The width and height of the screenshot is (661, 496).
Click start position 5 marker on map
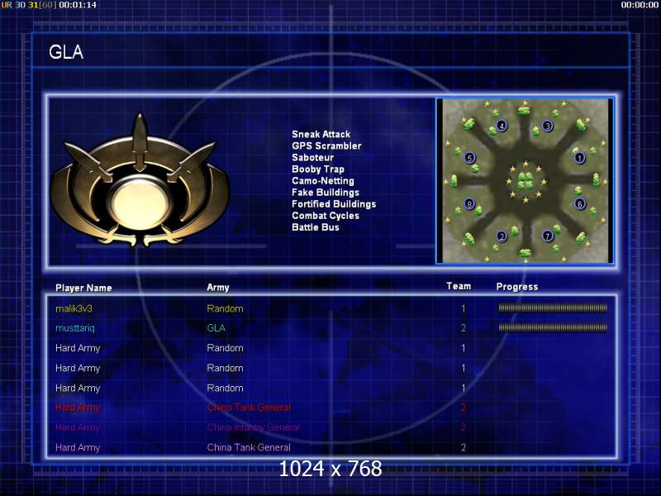(x=469, y=158)
